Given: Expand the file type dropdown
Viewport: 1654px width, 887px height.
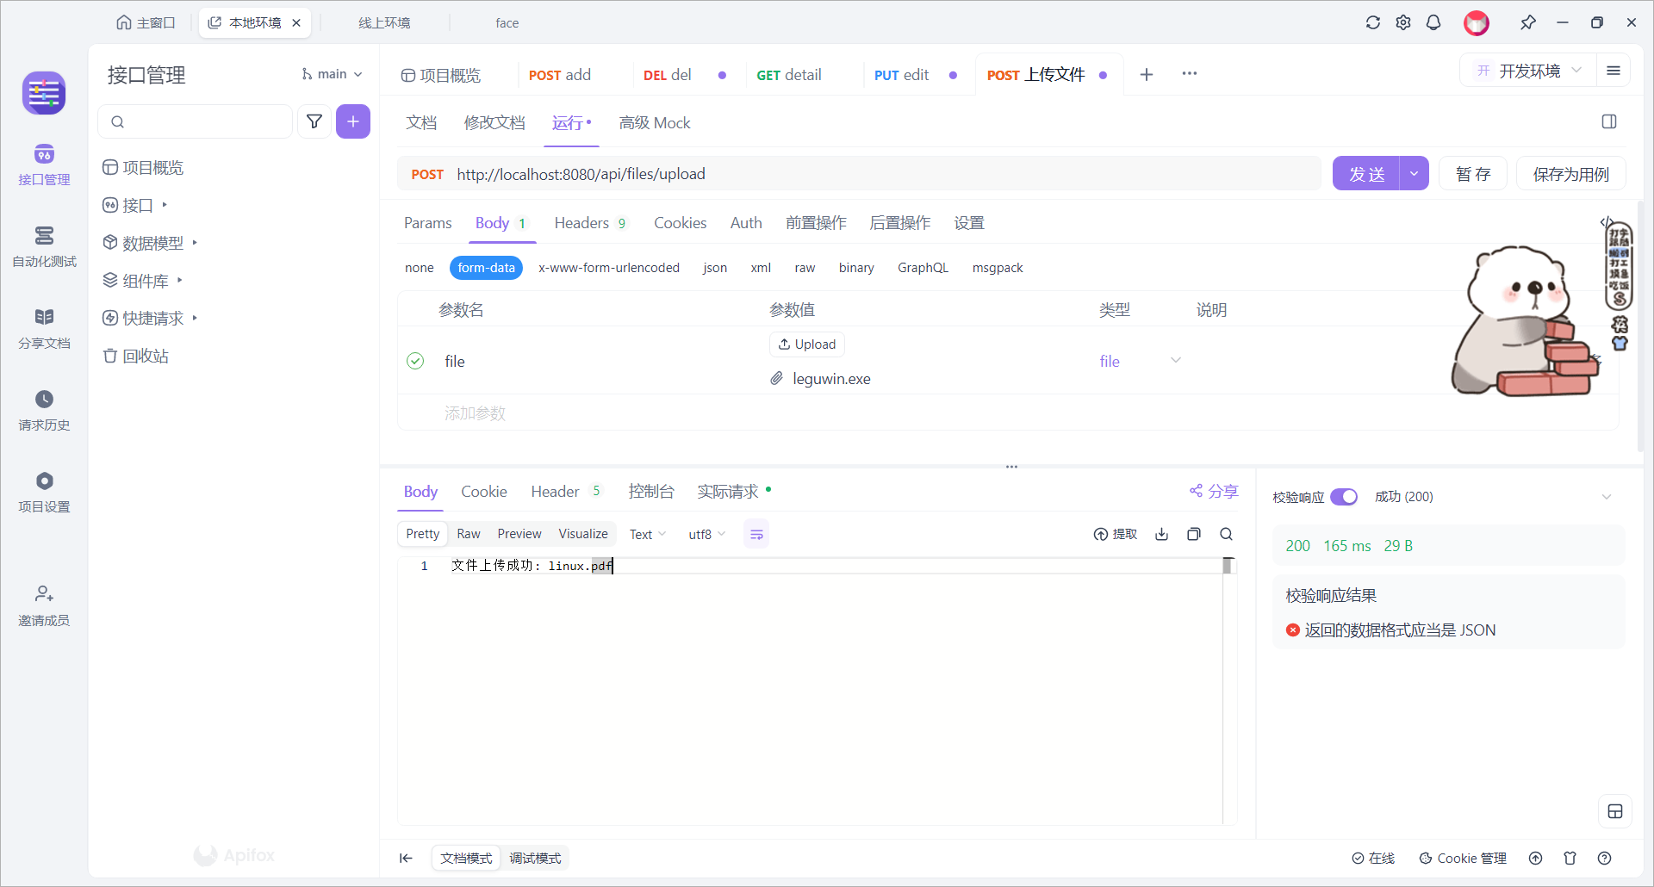Looking at the screenshot, I should pyautogui.click(x=1175, y=361).
